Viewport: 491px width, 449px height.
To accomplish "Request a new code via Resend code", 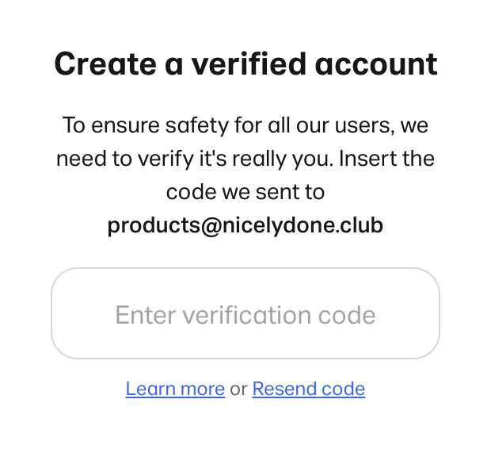I will coord(308,390).
